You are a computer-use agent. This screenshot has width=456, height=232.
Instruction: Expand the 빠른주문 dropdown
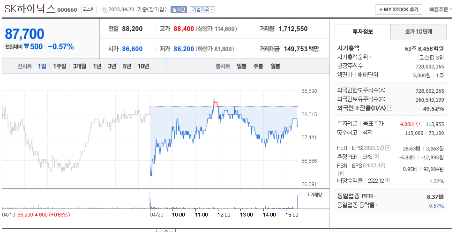440,9
